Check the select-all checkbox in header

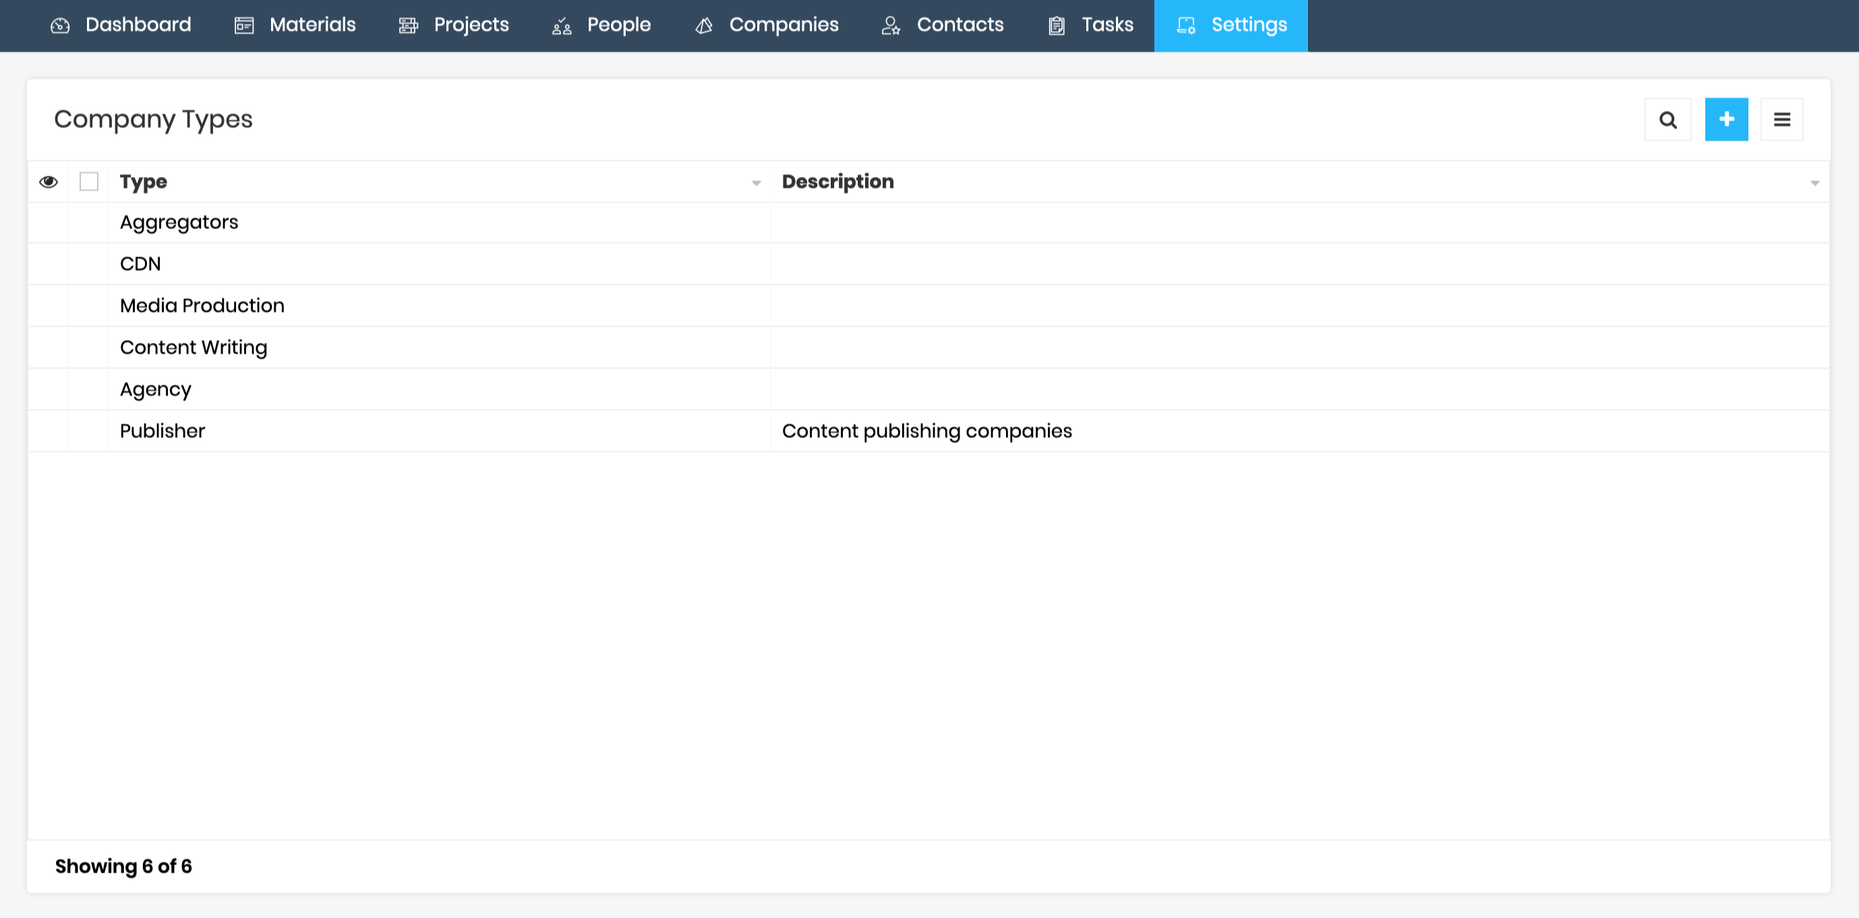click(x=89, y=182)
